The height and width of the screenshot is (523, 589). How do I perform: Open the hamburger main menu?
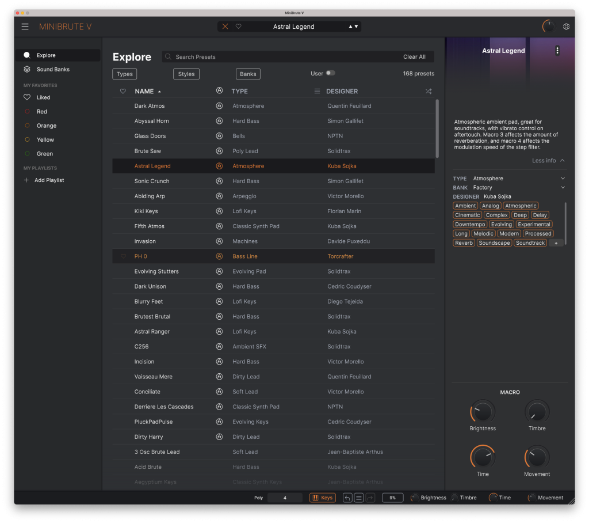pyautogui.click(x=25, y=26)
